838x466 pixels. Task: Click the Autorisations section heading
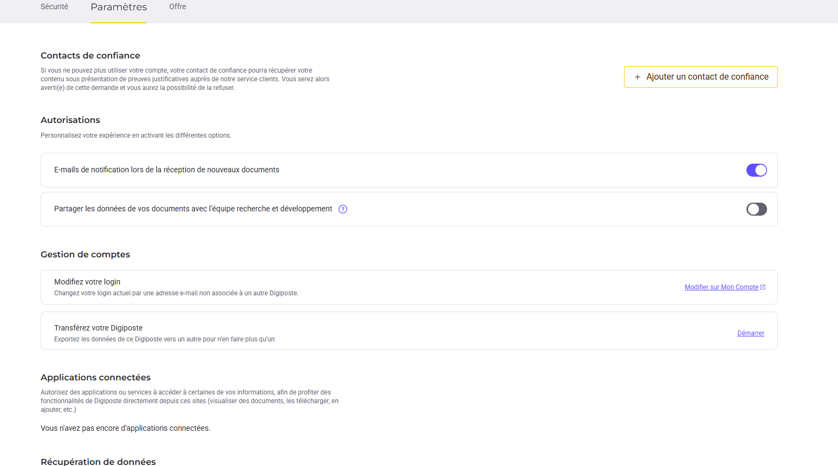[70, 120]
